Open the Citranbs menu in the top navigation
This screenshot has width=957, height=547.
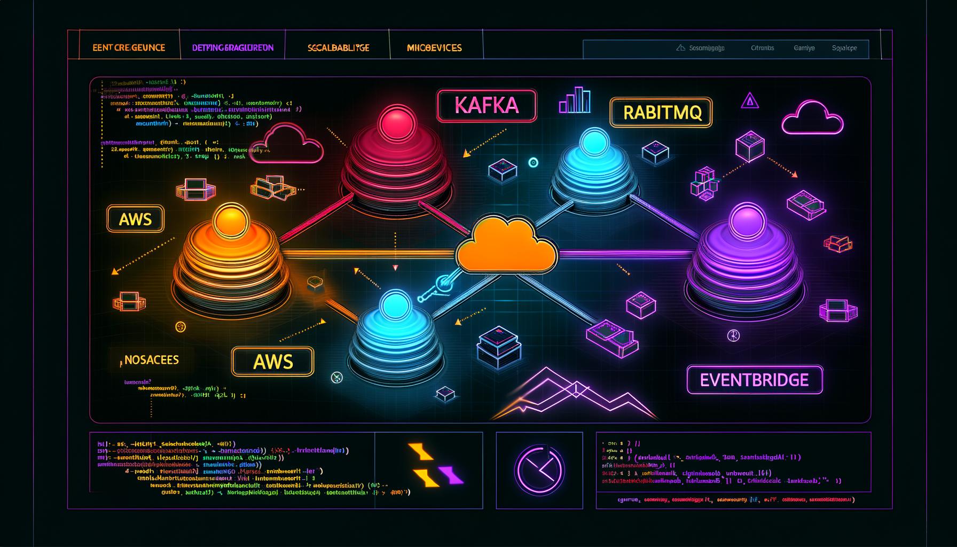[x=762, y=48]
